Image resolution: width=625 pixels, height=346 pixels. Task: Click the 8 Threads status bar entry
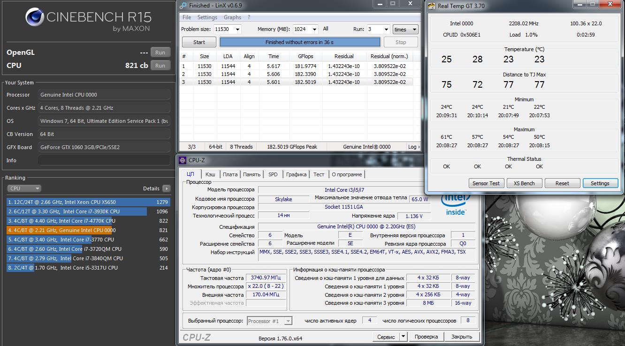tap(241, 147)
